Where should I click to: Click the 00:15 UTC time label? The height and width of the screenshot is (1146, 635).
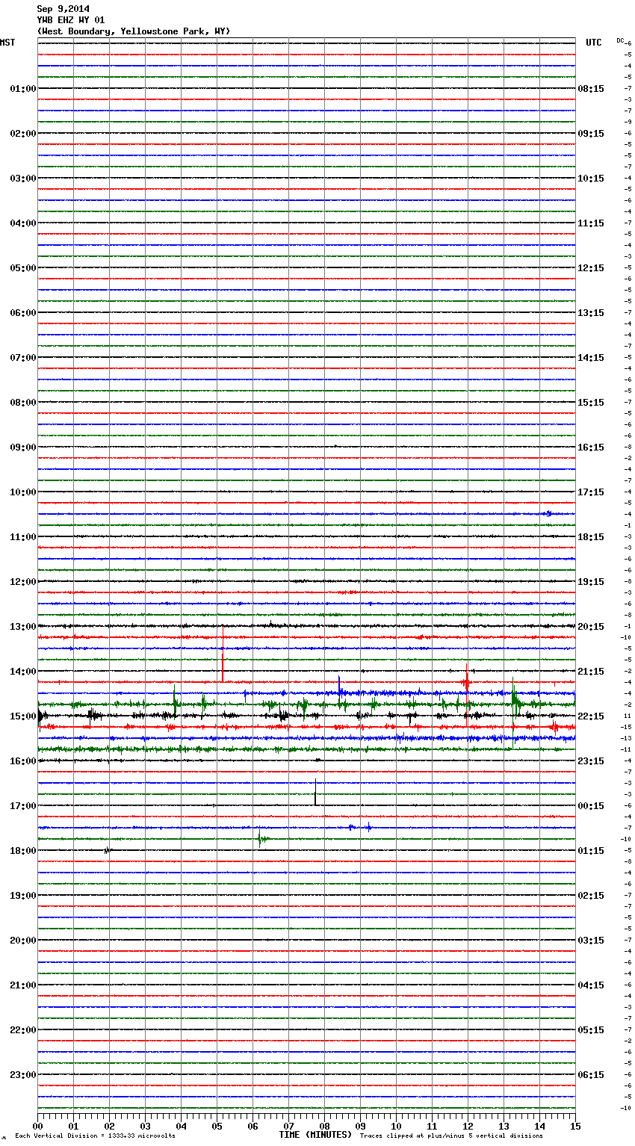(x=591, y=806)
